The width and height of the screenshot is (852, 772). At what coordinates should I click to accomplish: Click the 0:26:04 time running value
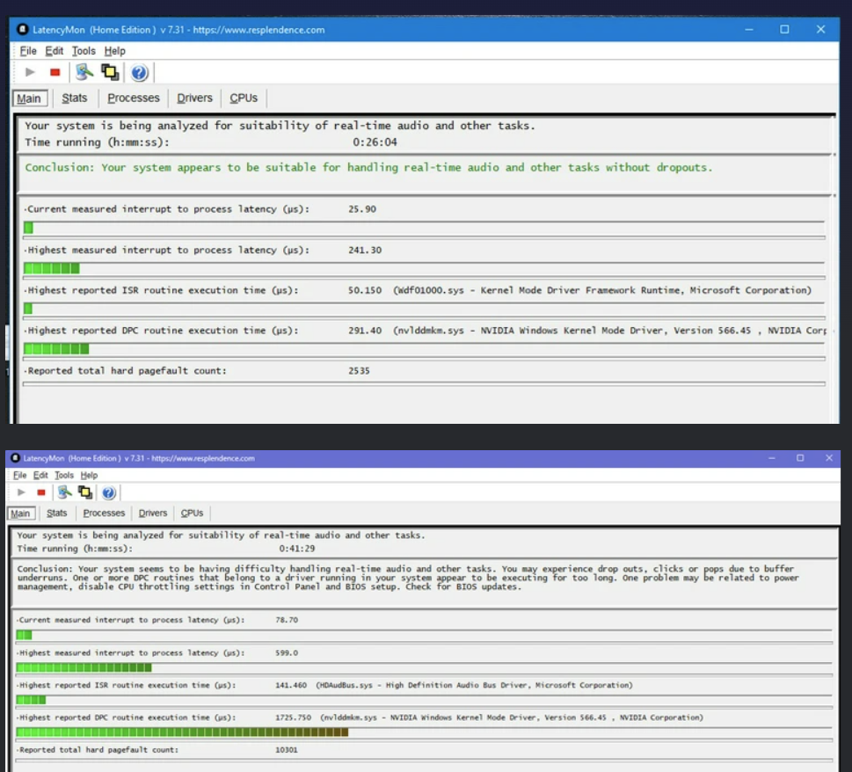coord(375,142)
